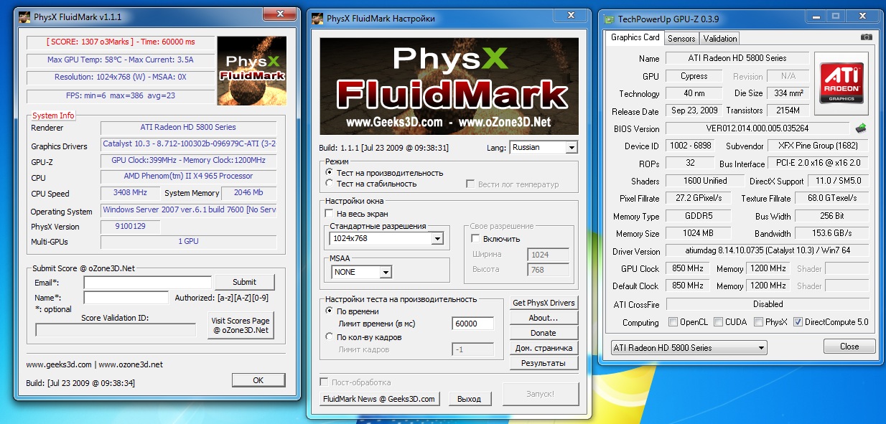Click the camera screenshot icon in GPU-Z
This screenshot has height=424, width=886.
point(867,37)
